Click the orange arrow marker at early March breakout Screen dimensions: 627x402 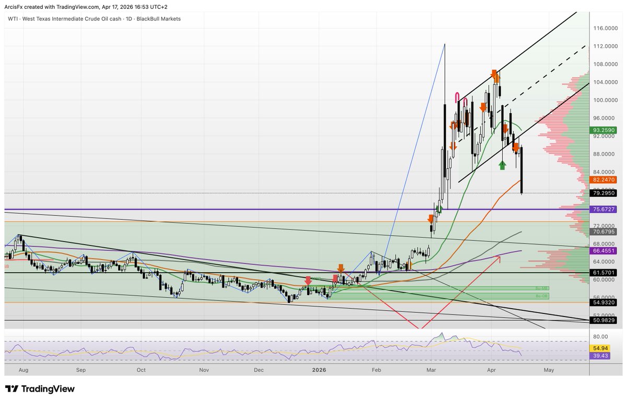[431, 219]
